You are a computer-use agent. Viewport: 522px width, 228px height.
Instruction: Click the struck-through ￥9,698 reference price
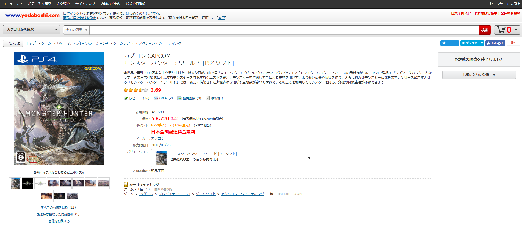tap(158, 112)
